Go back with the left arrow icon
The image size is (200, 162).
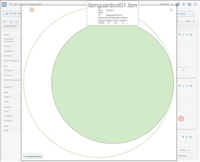(11, 21)
